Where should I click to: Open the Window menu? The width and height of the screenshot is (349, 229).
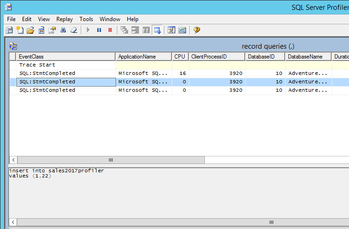point(110,19)
